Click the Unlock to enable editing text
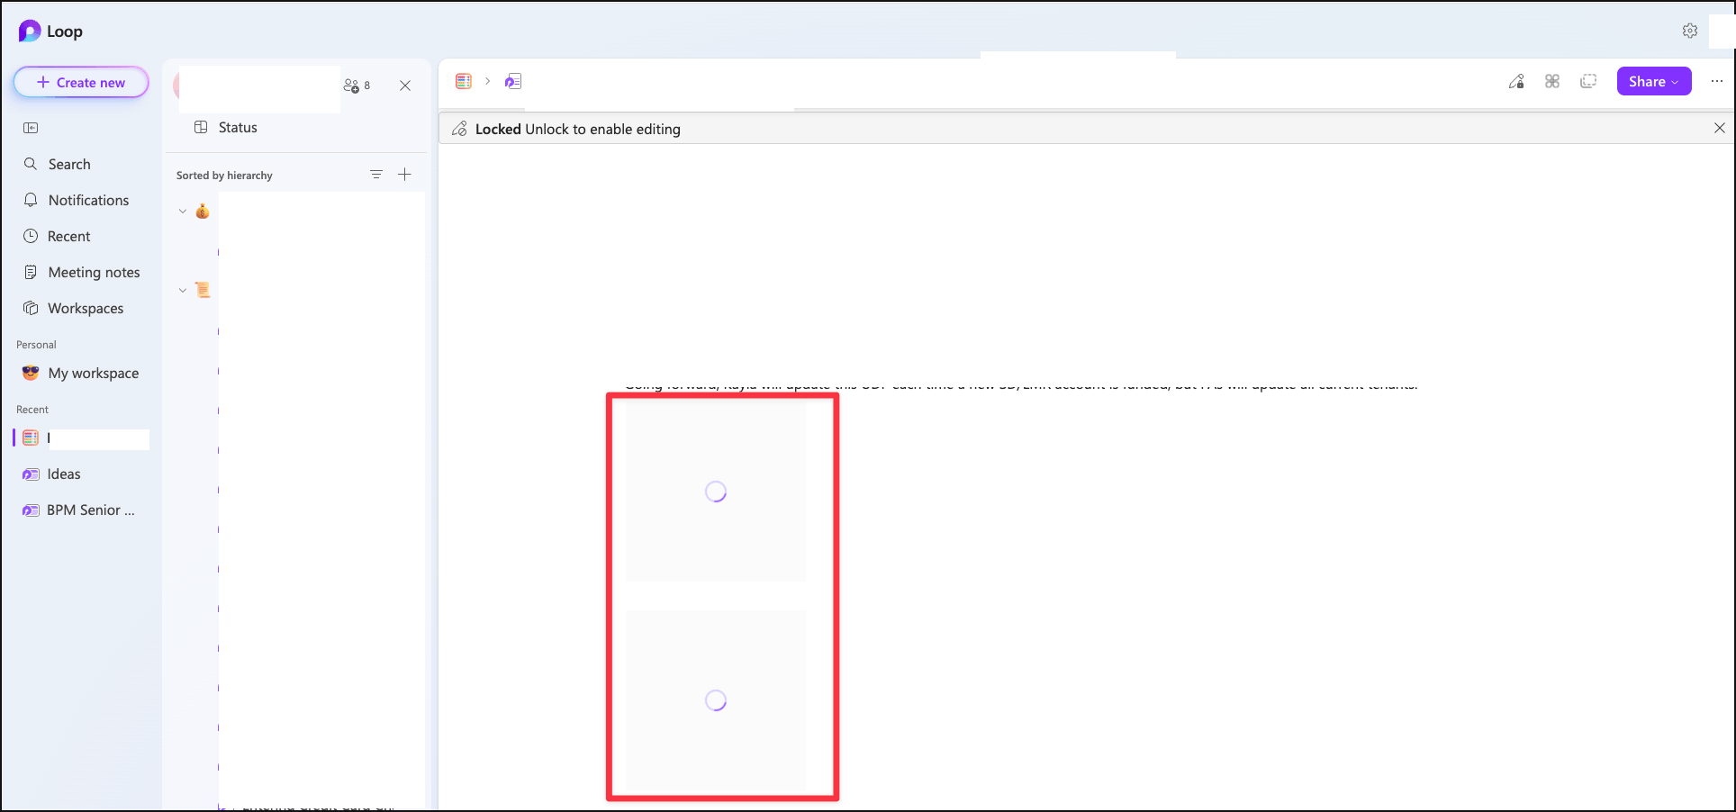 (602, 129)
